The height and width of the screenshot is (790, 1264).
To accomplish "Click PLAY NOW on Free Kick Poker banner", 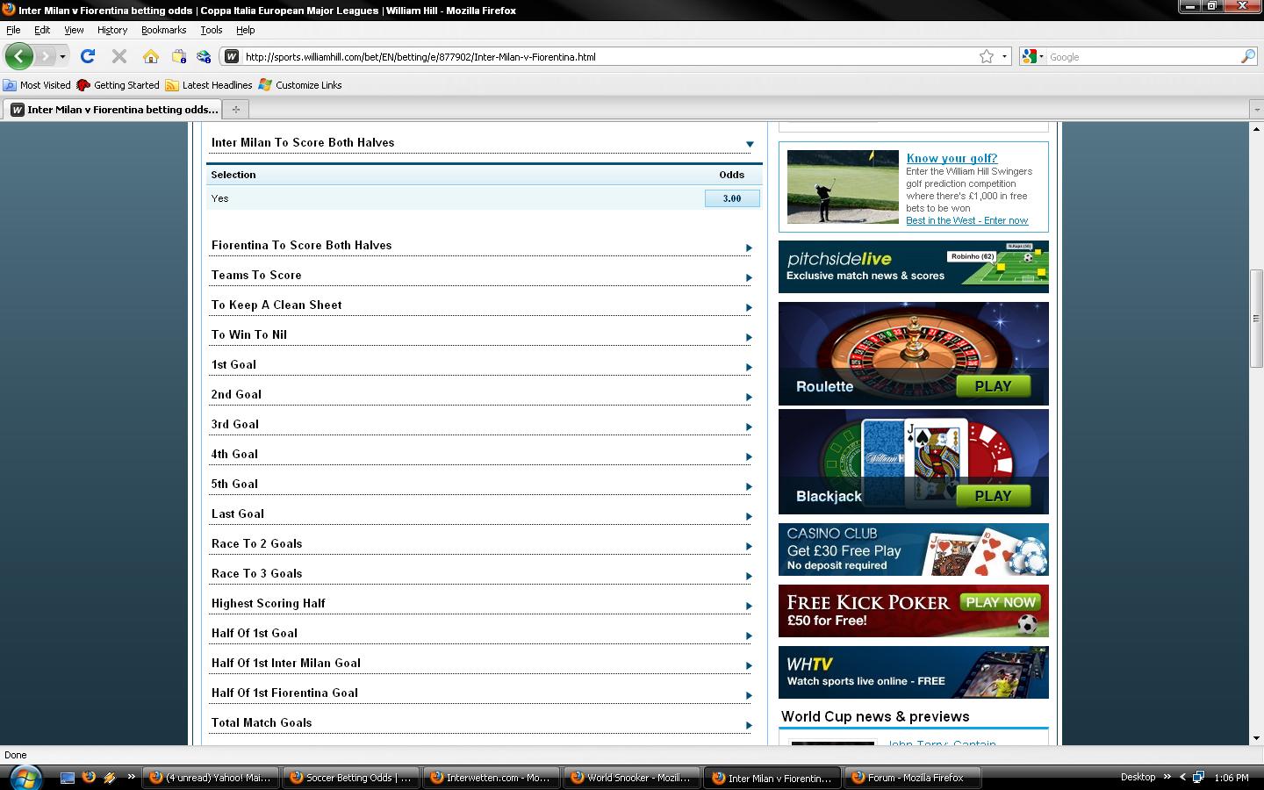I will point(1001,602).
